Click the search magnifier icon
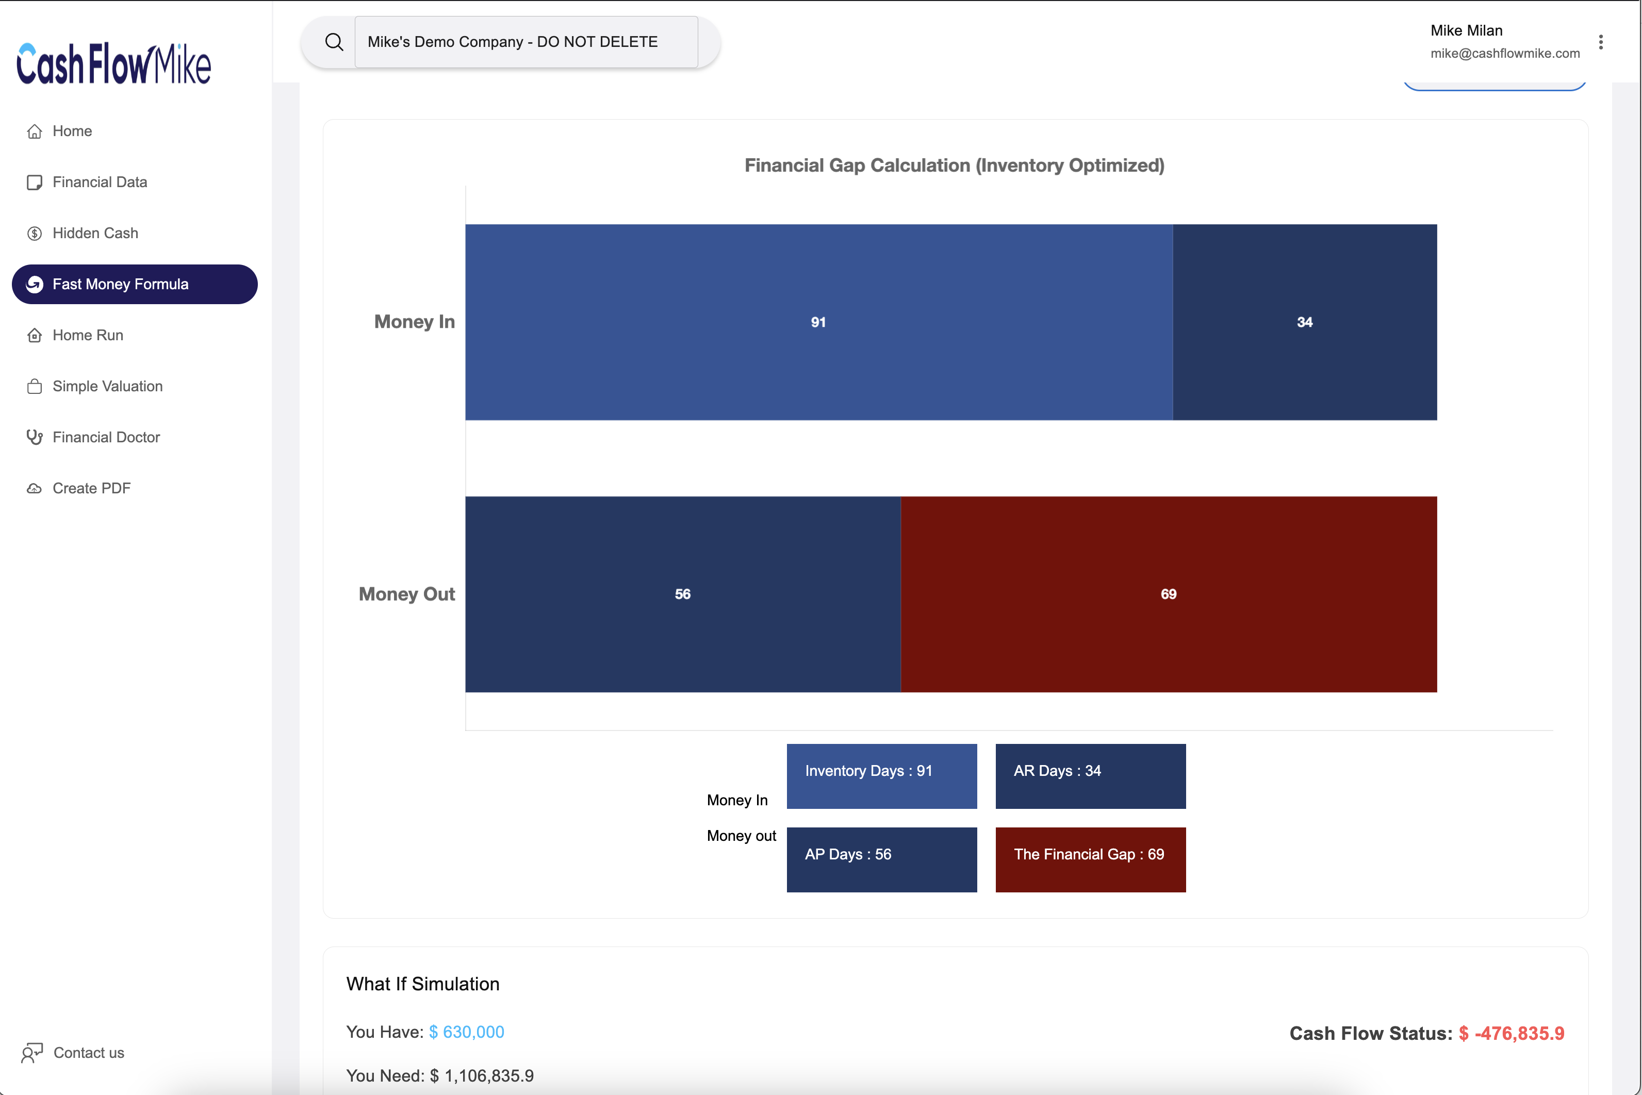 pyautogui.click(x=334, y=41)
